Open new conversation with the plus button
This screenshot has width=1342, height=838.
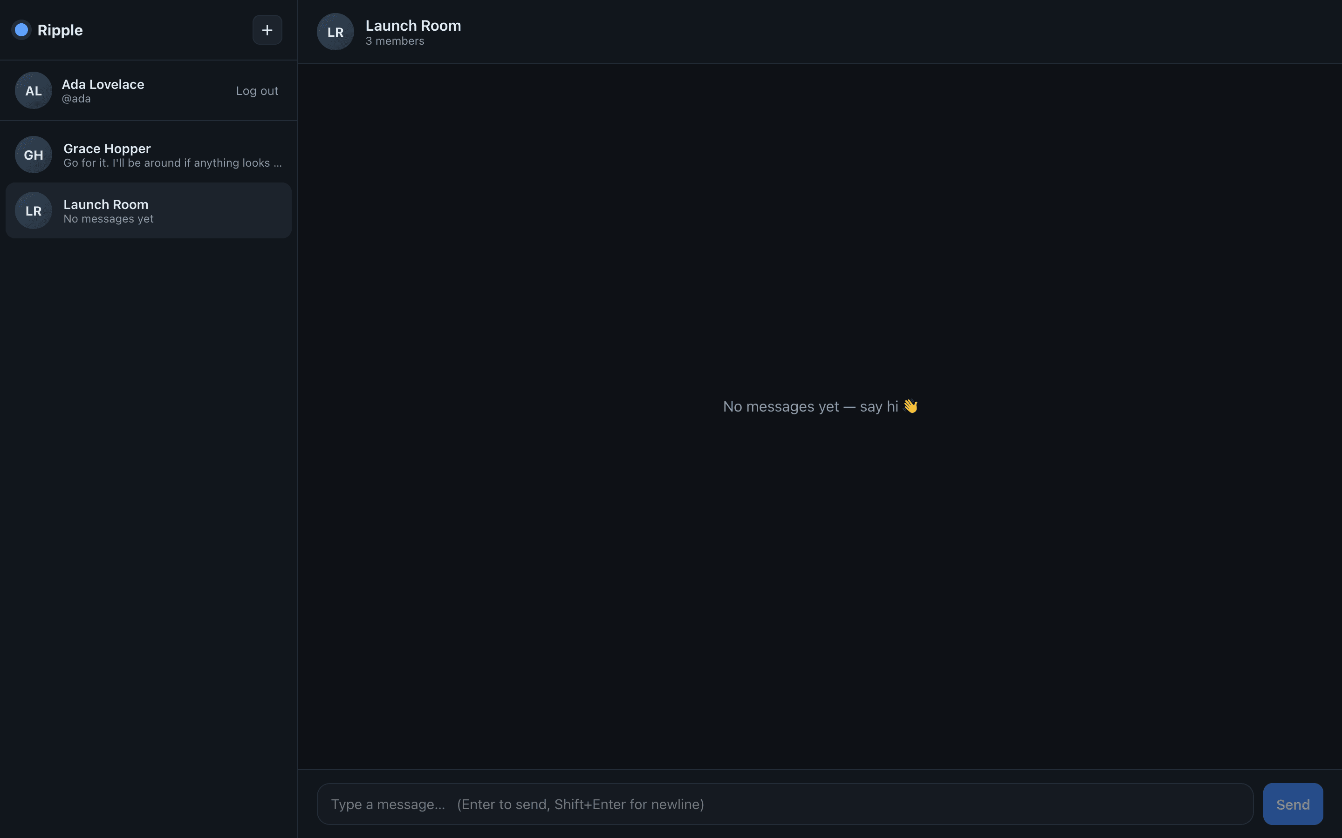tap(267, 30)
